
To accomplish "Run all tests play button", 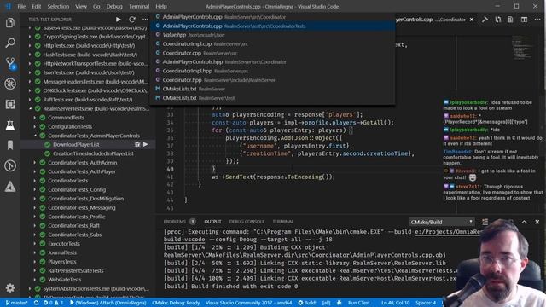I will (x=119, y=20).
